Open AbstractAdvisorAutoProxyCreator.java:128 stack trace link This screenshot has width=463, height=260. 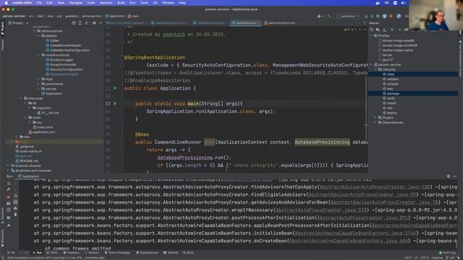pyautogui.click(x=375, y=187)
